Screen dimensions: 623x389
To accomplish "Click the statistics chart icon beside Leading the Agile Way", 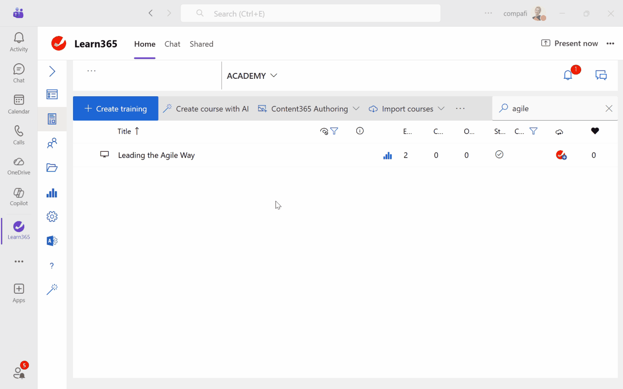I will tap(387, 155).
